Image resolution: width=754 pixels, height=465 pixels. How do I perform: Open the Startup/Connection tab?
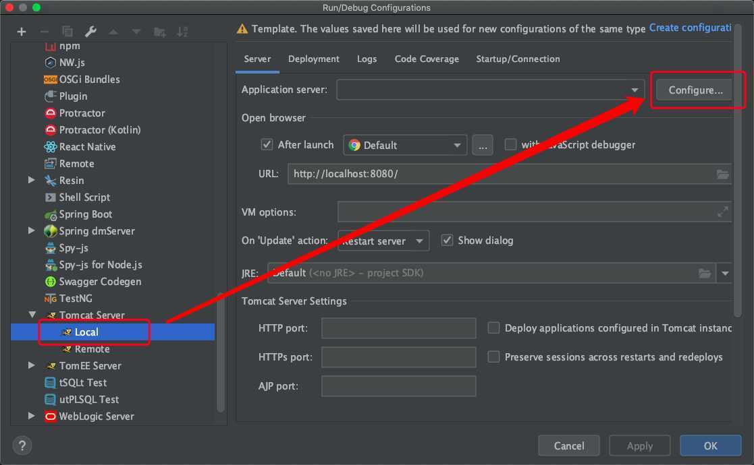coord(518,59)
